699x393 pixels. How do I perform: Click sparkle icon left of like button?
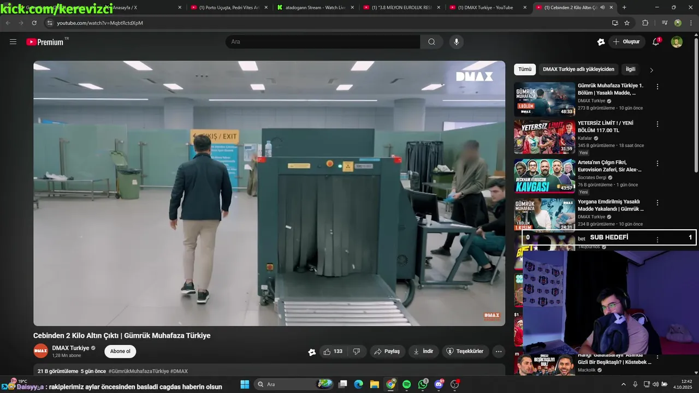(312, 352)
